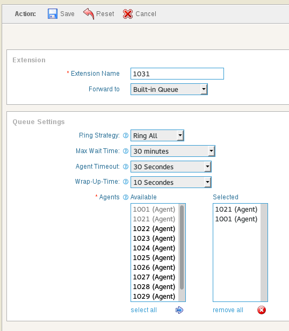Open Wrap-Up-Time help icon

click(126, 182)
